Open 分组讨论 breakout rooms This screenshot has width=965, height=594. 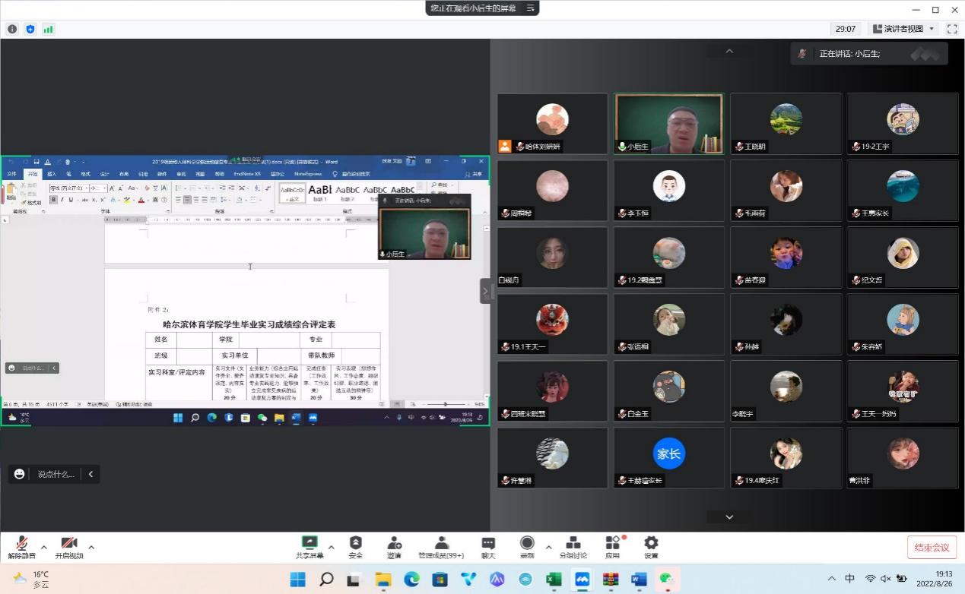pos(573,547)
